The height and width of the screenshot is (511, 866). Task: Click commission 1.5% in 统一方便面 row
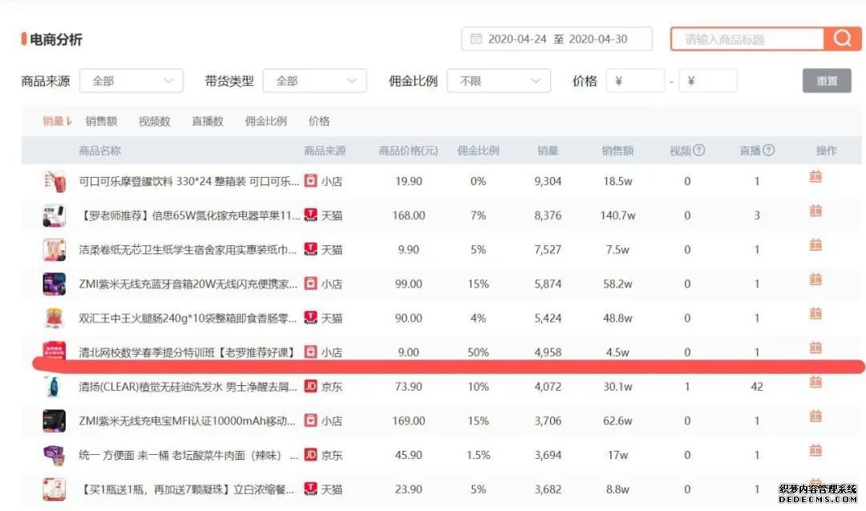[x=478, y=455]
